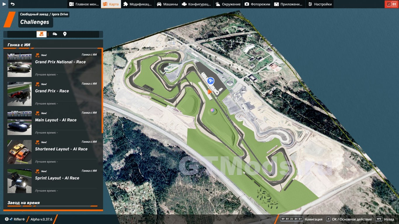The height and width of the screenshot is (224, 399).
Task: Open the Окружение weather menu
Action: 228,4
